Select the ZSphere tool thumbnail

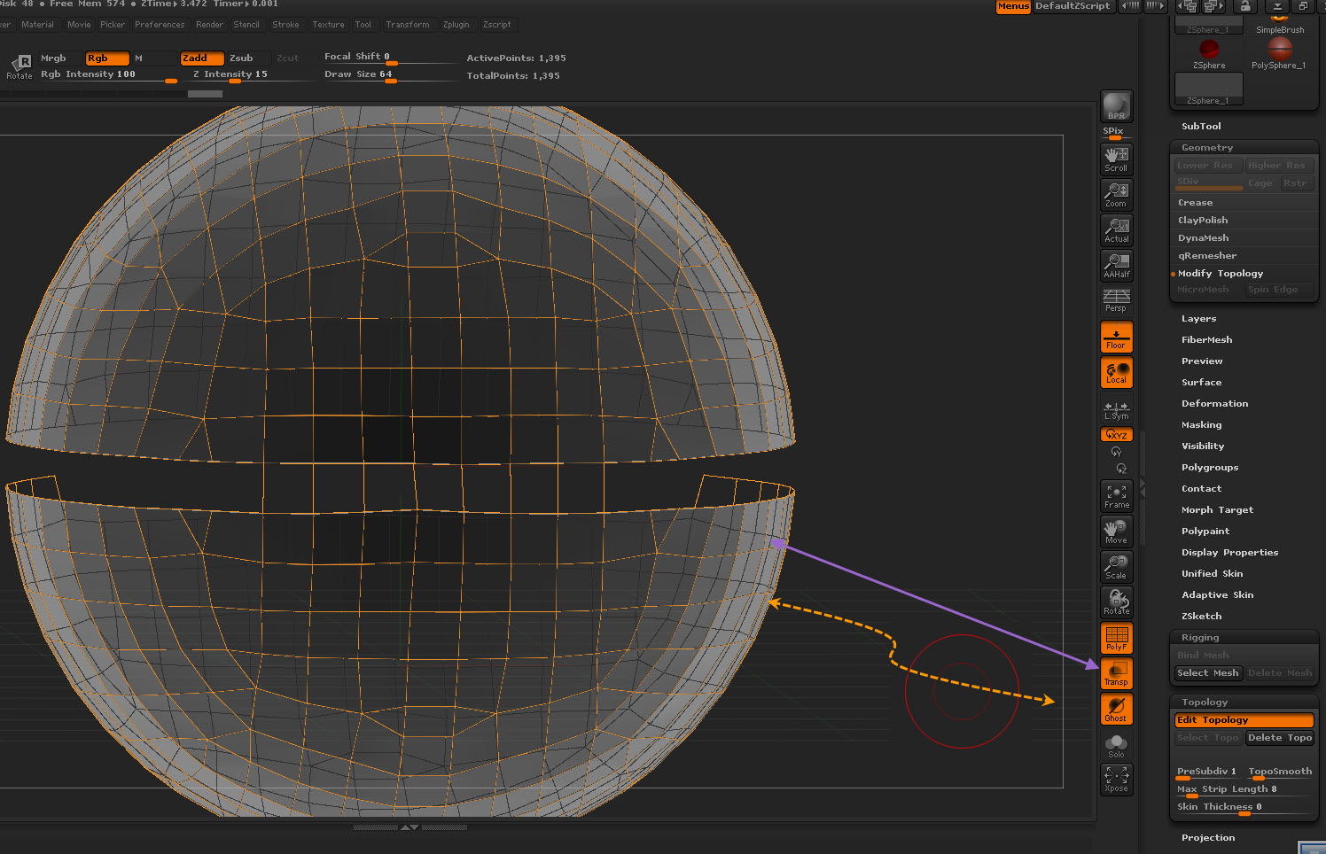tap(1209, 53)
